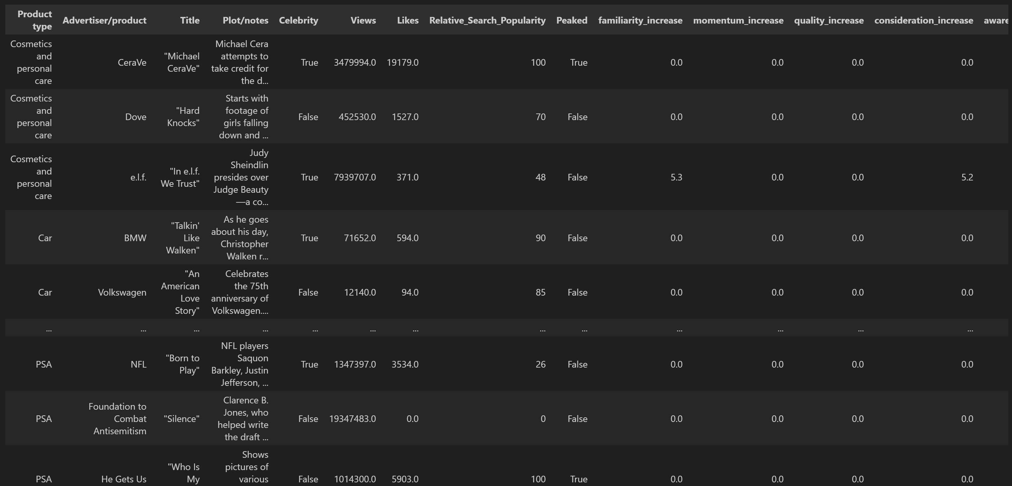
Task: Select the 'Volkswagen' advertiser cell
Action: coord(122,292)
